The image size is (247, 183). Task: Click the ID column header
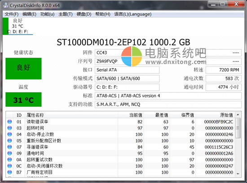pos(19,115)
